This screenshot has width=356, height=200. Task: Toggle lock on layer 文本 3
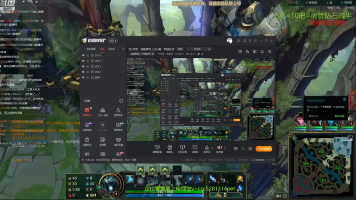click(88, 61)
